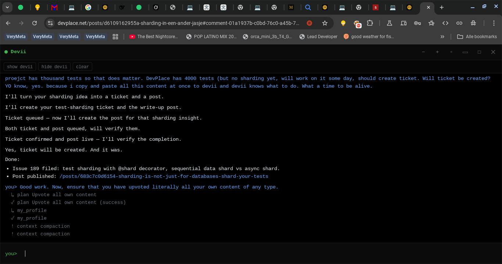Image resolution: width=502 pixels, height=264 pixels.
Task: Click the address bar URL
Action: click(x=178, y=23)
